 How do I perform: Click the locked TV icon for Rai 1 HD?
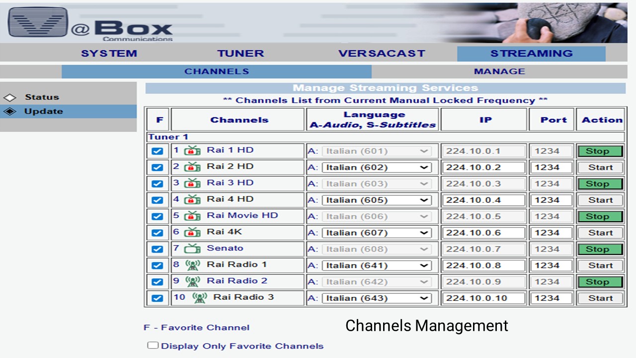click(x=192, y=151)
